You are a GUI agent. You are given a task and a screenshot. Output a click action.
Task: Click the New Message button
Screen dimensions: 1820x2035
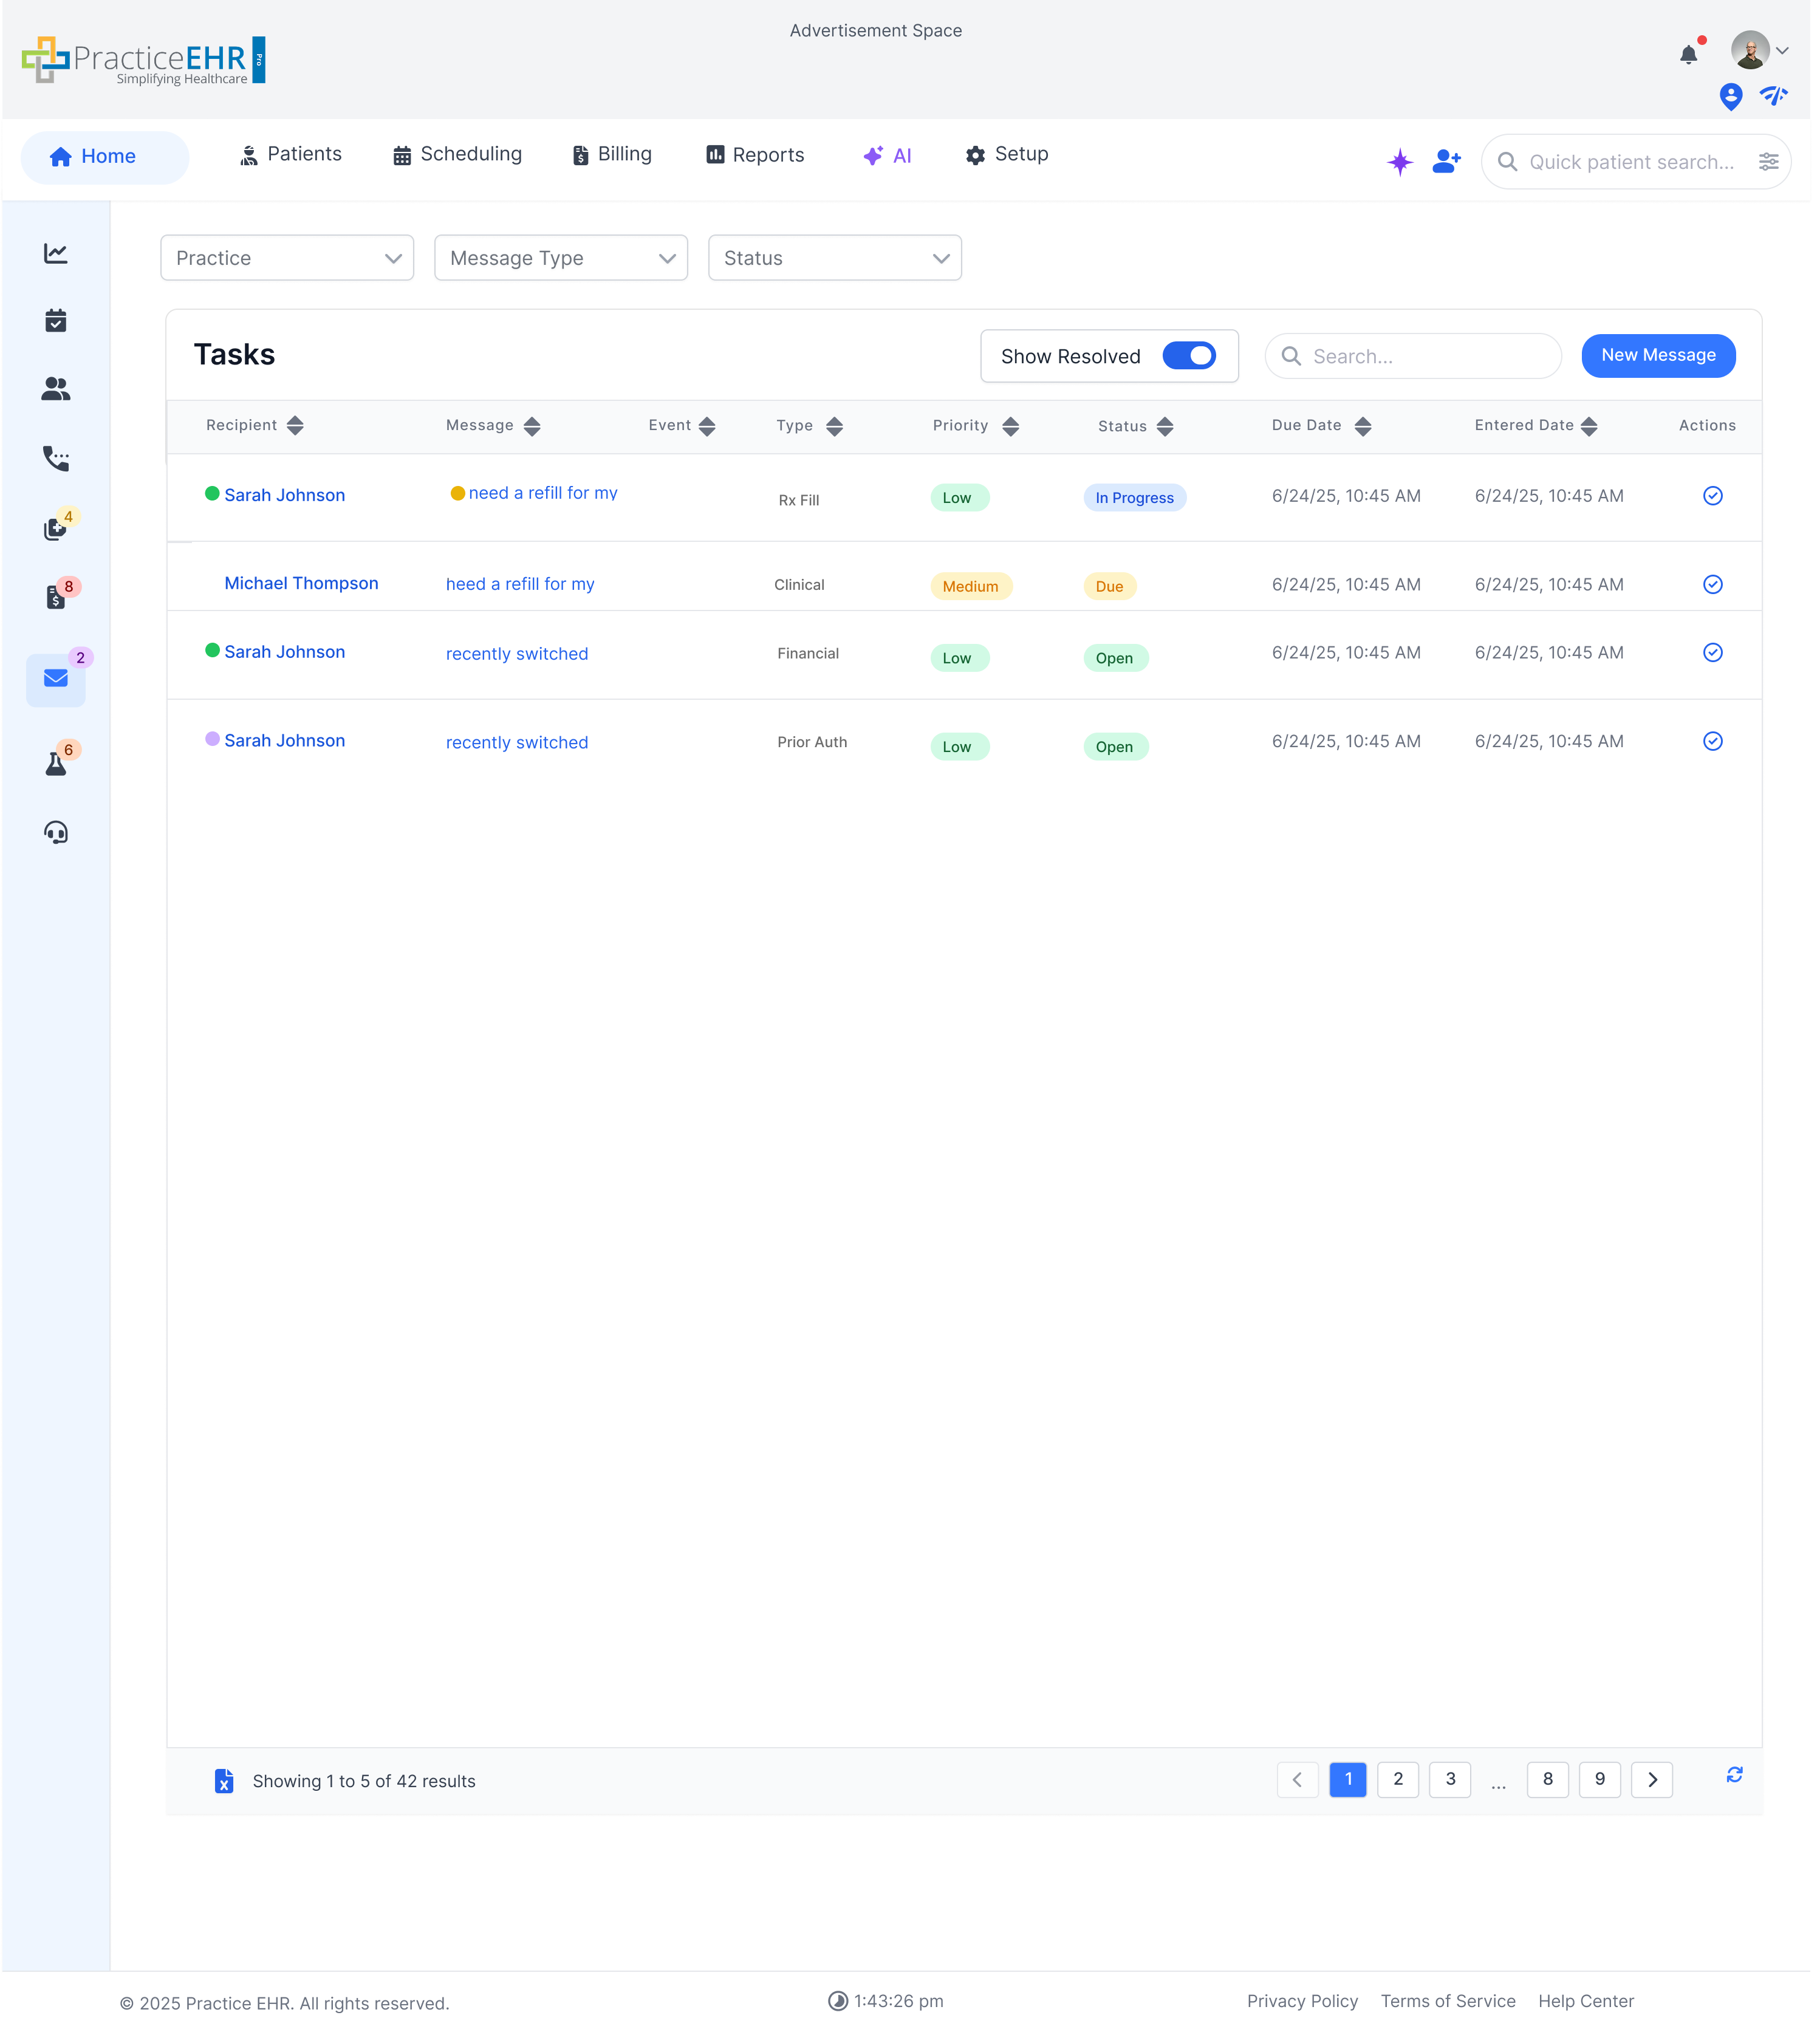pos(1658,355)
